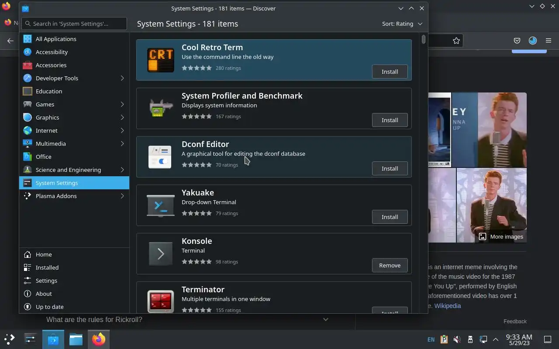Image resolution: width=559 pixels, height=349 pixels.
Task: Open the Sort: Rating dropdown
Action: 402,24
